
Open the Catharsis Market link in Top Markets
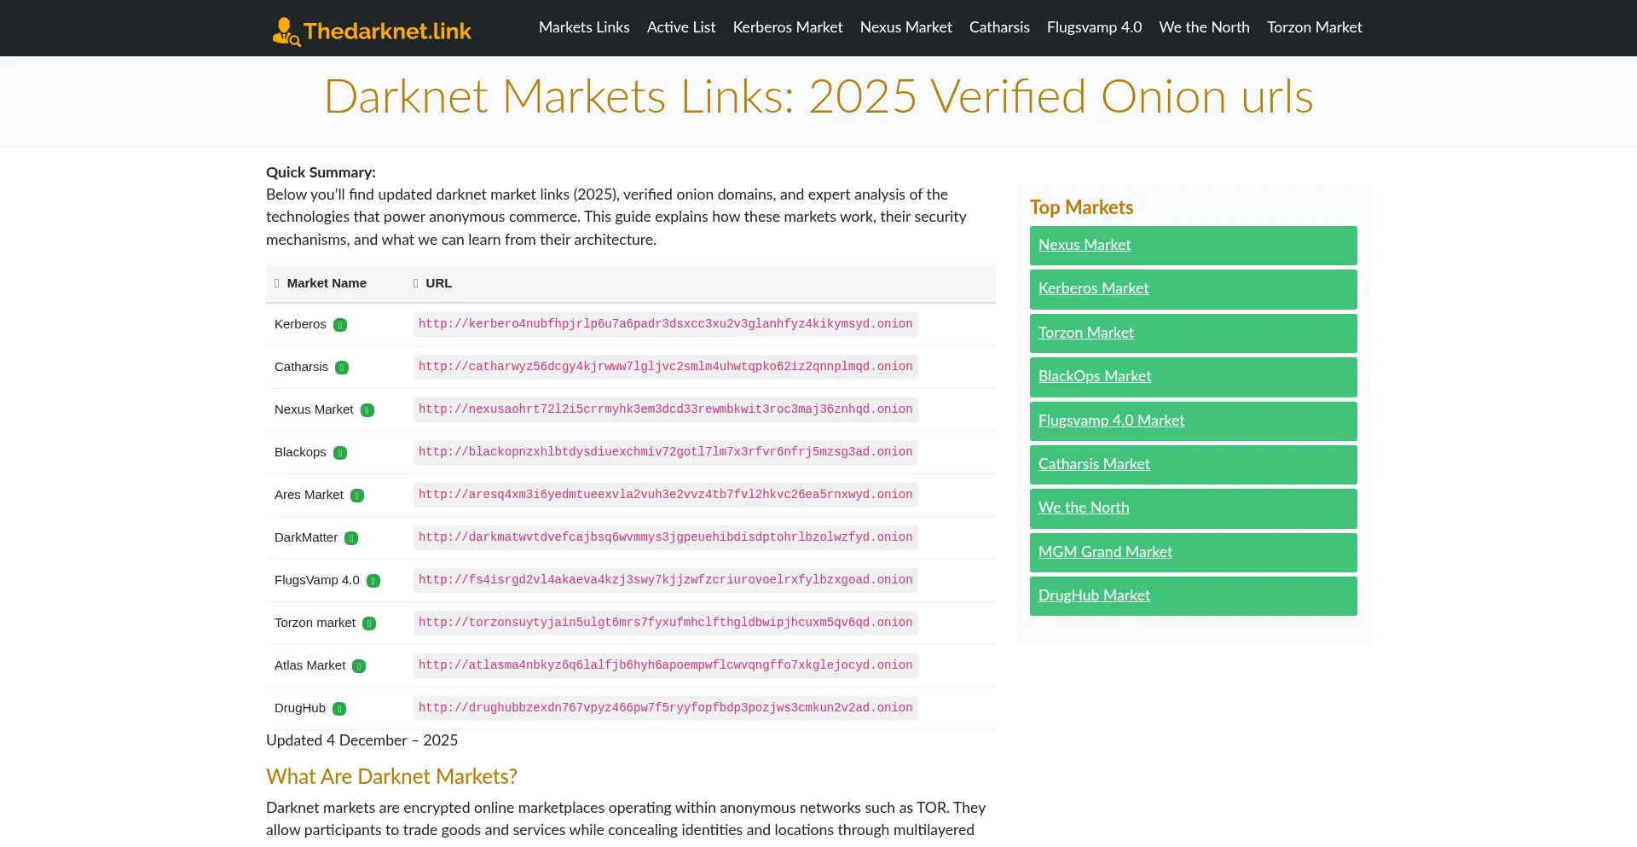(x=1094, y=464)
